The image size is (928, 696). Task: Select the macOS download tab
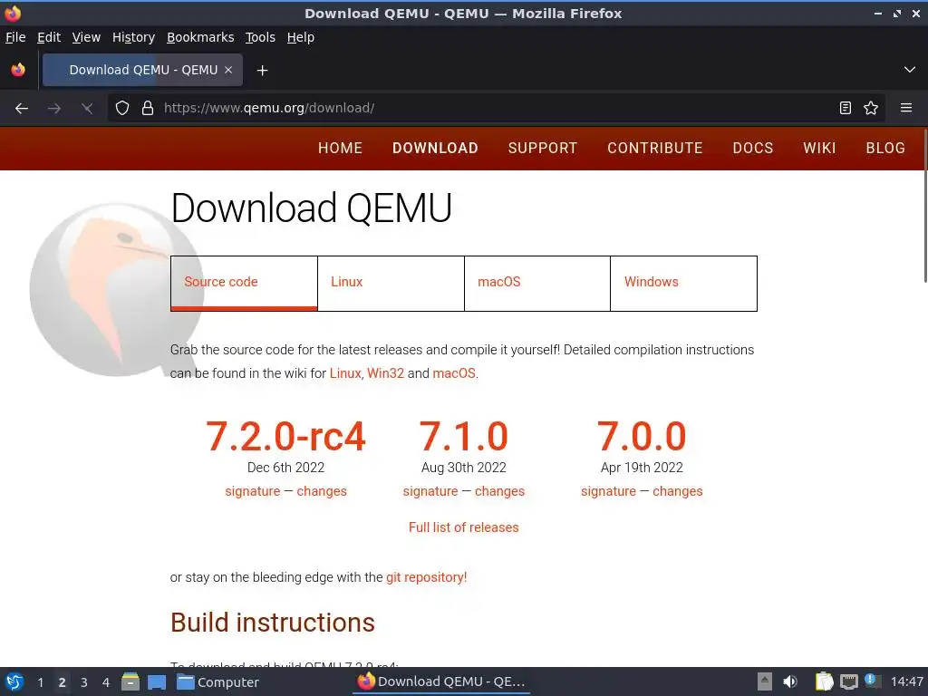pos(537,283)
